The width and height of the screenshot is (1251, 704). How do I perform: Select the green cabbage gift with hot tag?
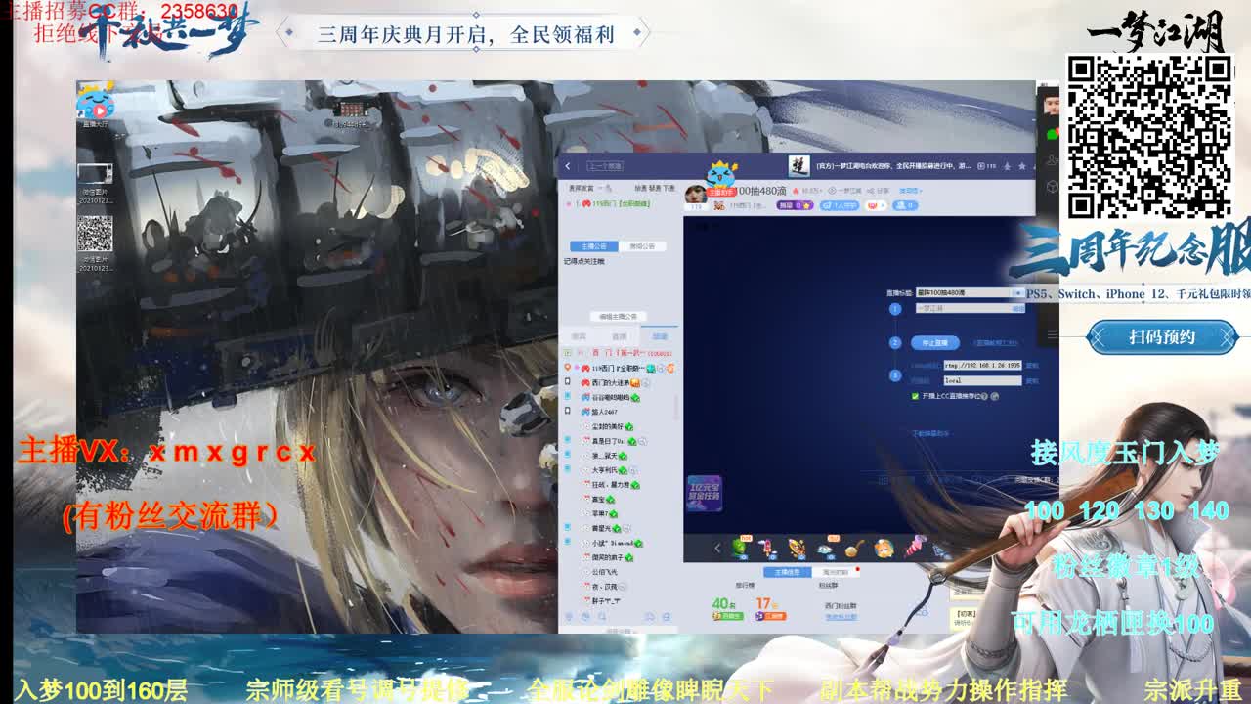tap(741, 548)
